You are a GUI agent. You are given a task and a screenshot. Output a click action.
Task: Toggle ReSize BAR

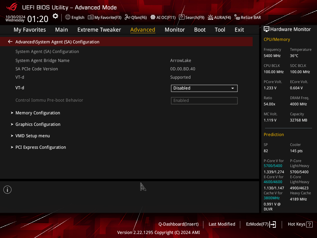pyautogui.click(x=251, y=17)
